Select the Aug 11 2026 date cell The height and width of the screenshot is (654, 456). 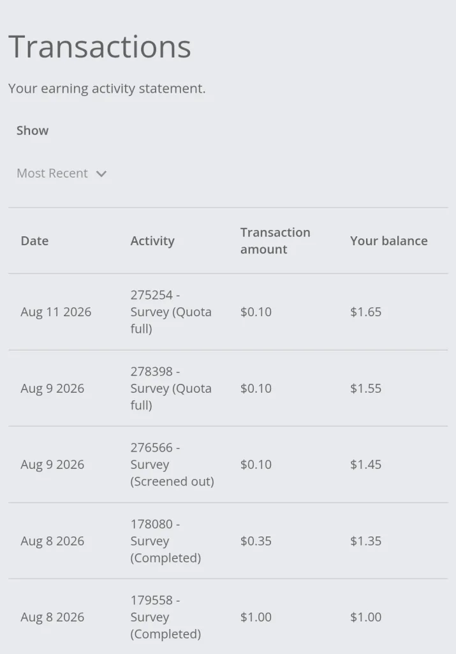tap(55, 312)
